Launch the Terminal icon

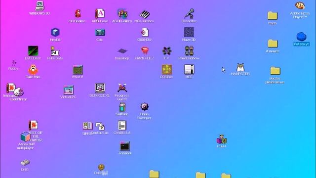[x=125, y=146]
